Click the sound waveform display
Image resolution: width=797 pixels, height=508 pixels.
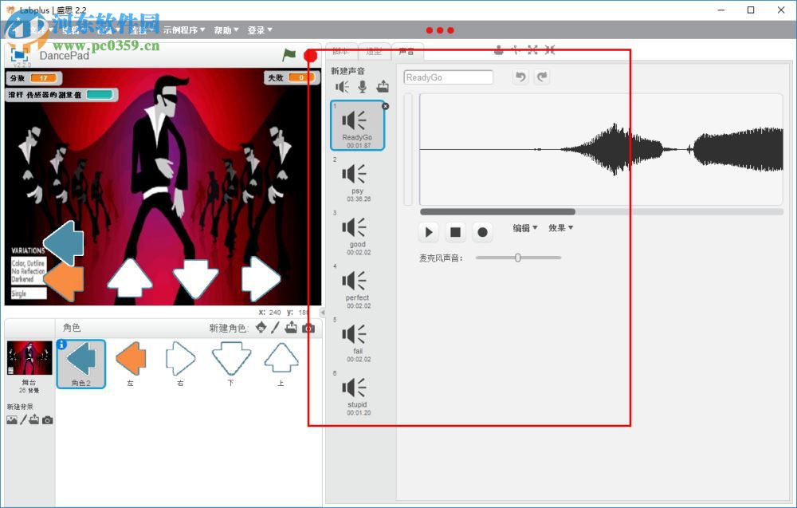click(601, 149)
